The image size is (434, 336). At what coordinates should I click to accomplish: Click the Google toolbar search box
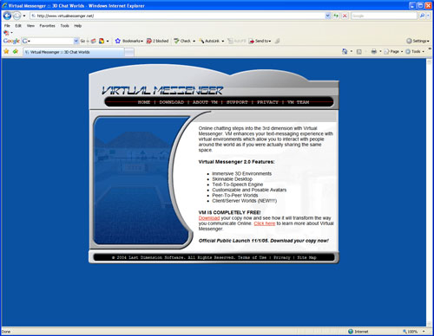50,41
